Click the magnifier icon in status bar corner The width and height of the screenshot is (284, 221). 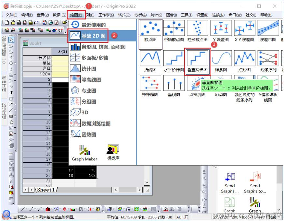tap(6, 215)
